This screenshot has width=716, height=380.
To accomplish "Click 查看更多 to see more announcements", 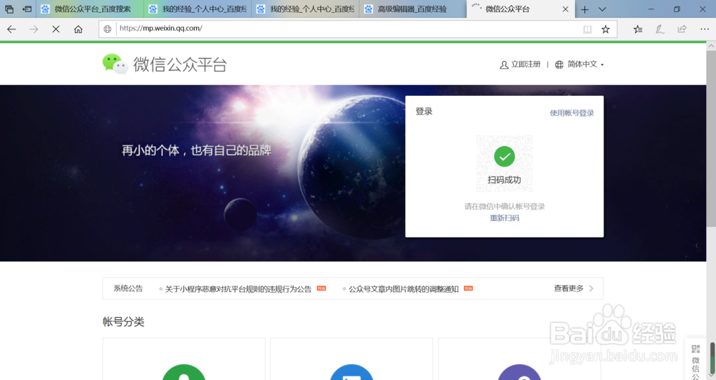I will coord(569,288).
